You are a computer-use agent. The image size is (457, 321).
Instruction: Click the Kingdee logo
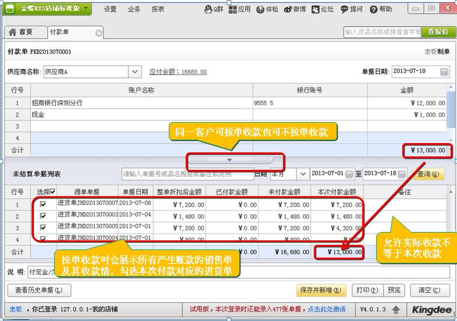tap(431, 310)
